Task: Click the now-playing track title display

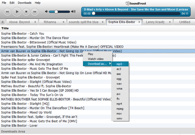Action: pyautogui.click(x=136, y=9)
